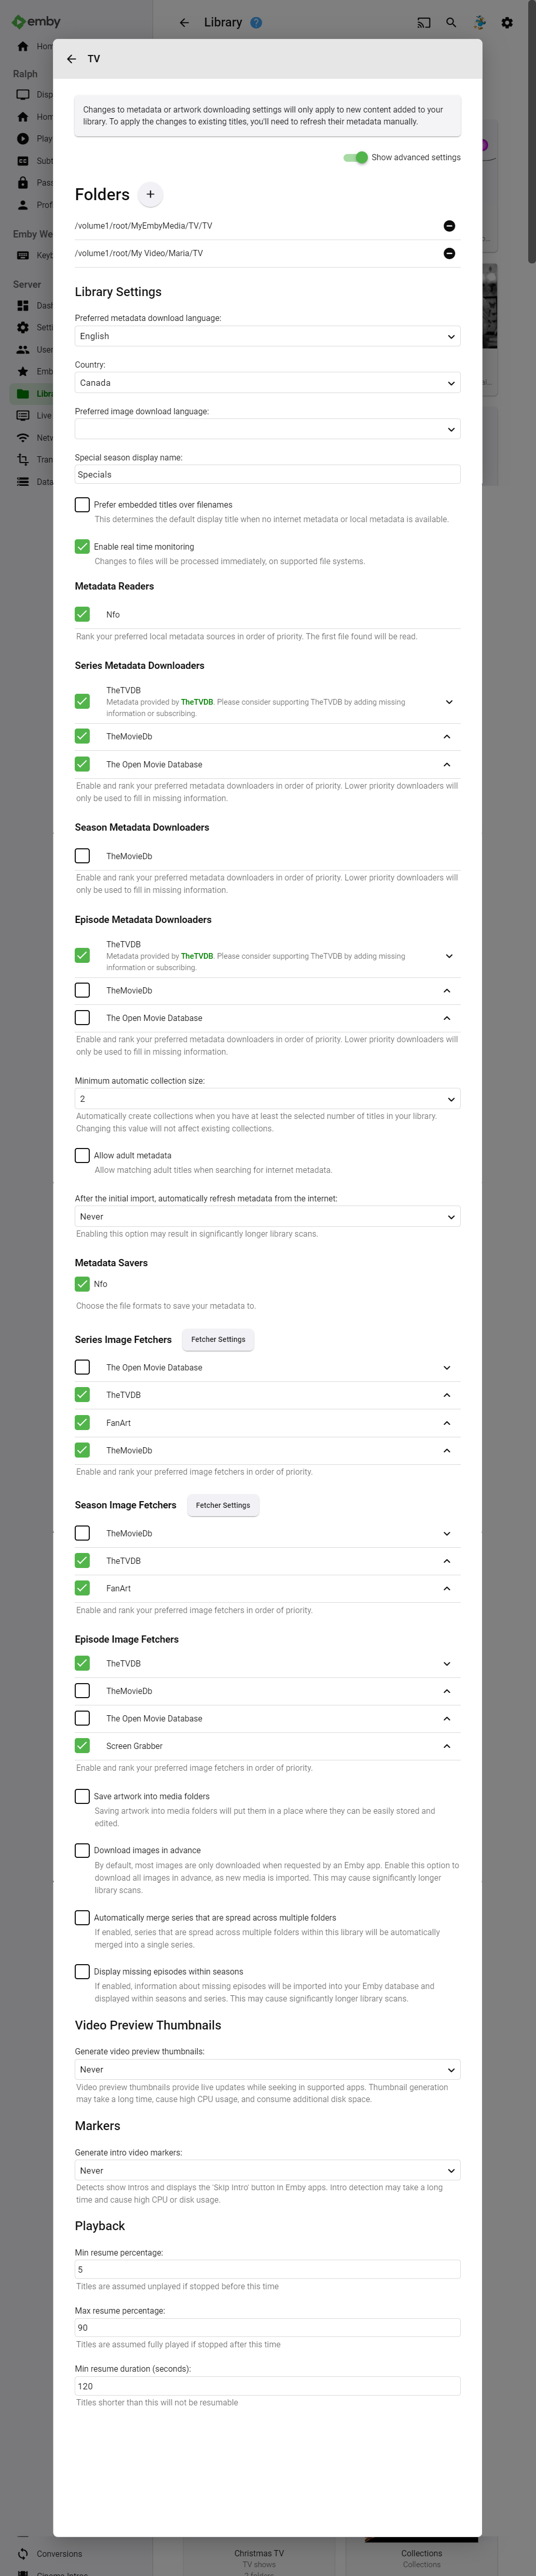Remove the My Video/Maria/TV folder path
The width and height of the screenshot is (536, 2576).
(x=449, y=254)
